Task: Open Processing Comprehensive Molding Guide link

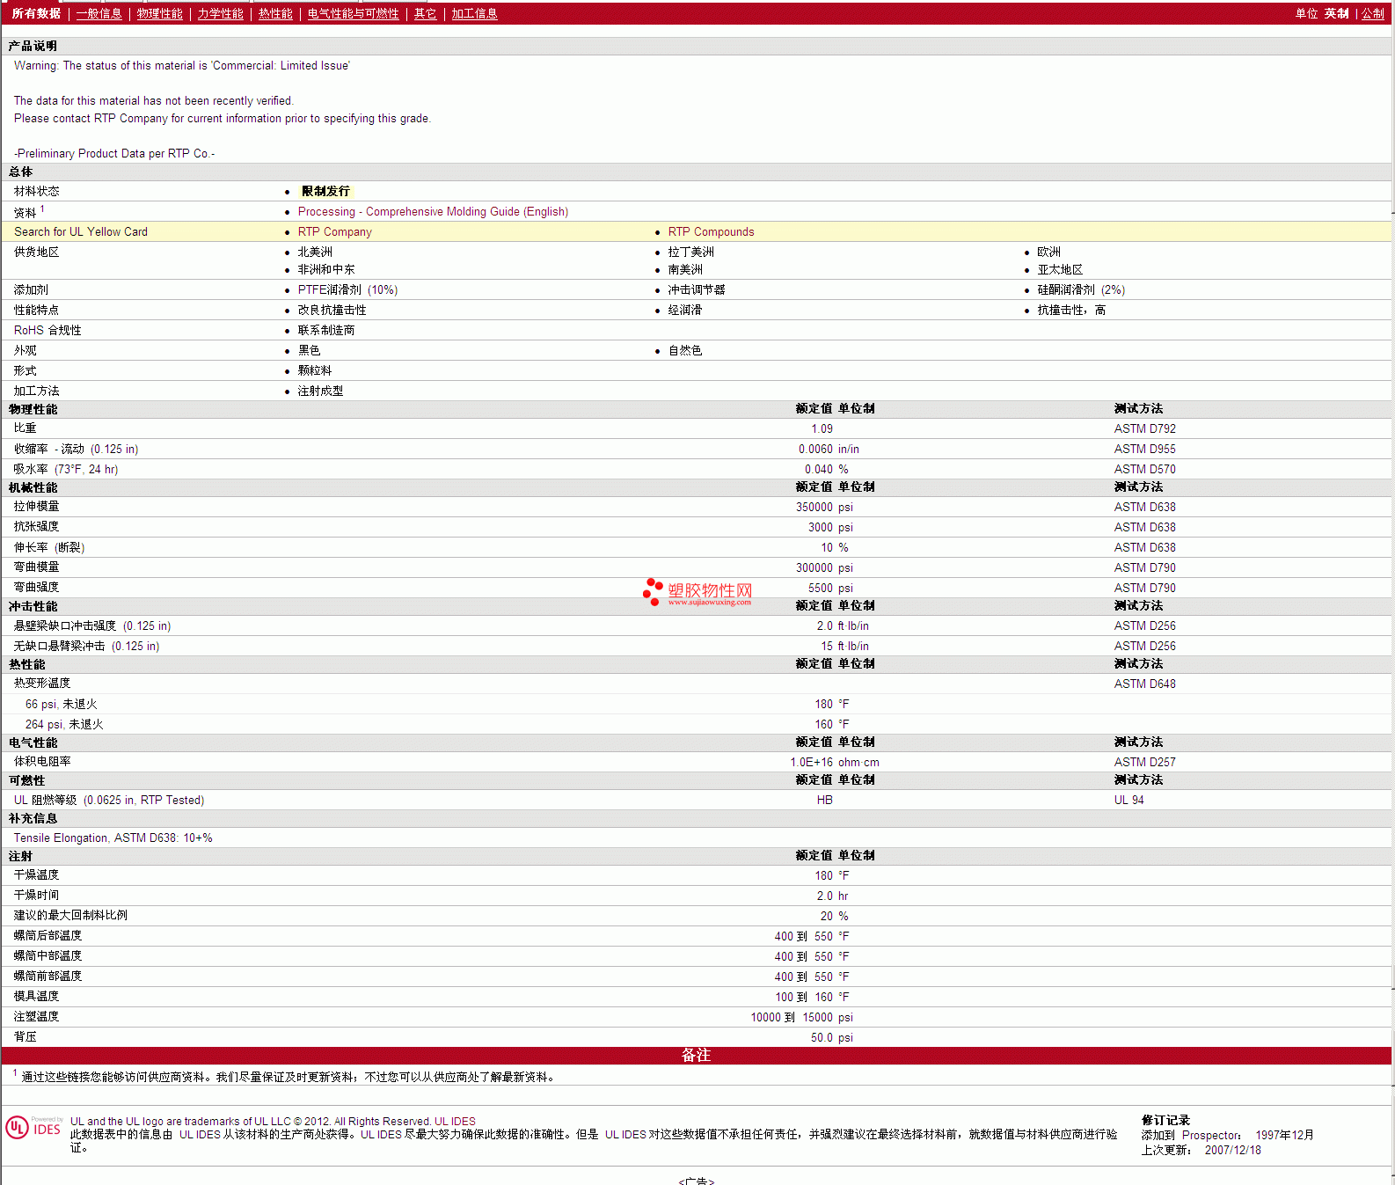Action: (433, 212)
